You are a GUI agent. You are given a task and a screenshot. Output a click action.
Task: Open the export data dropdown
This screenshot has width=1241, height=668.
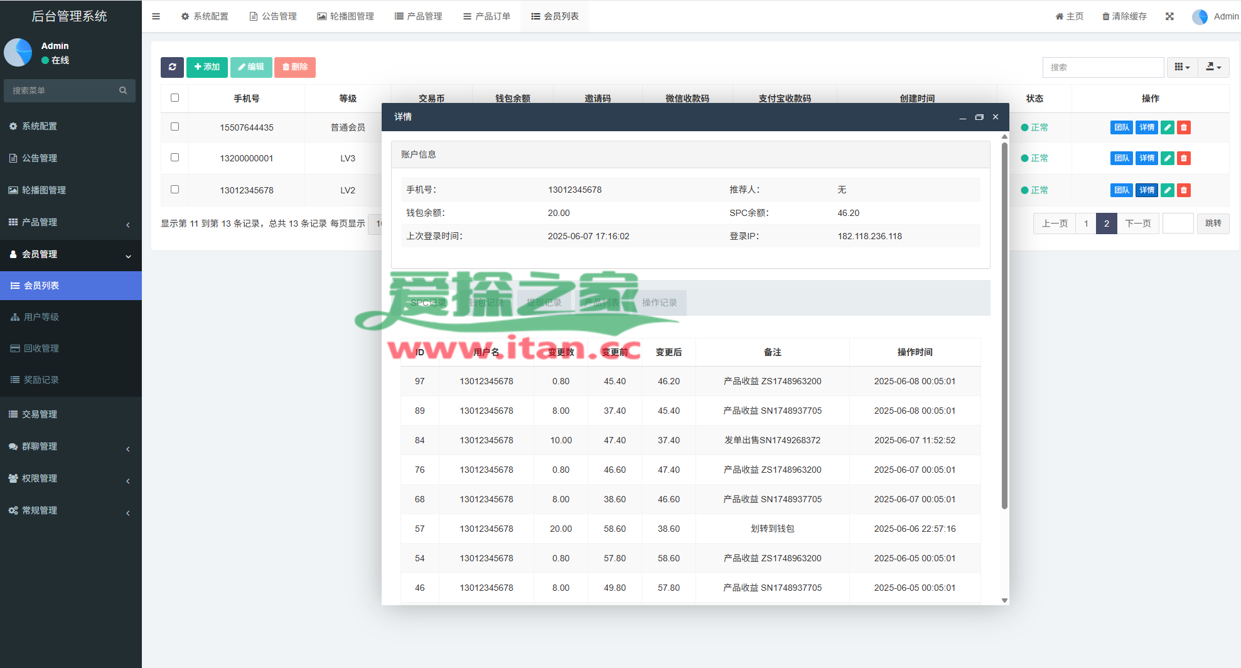point(1213,67)
